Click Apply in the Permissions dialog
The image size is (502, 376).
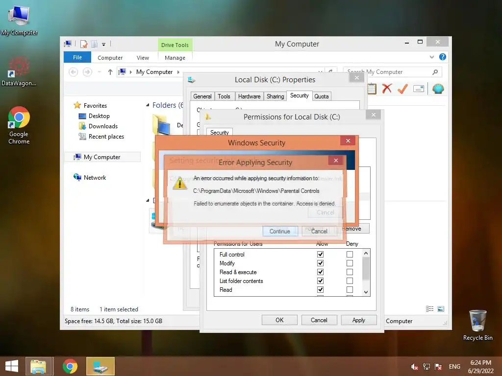pos(358,320)
